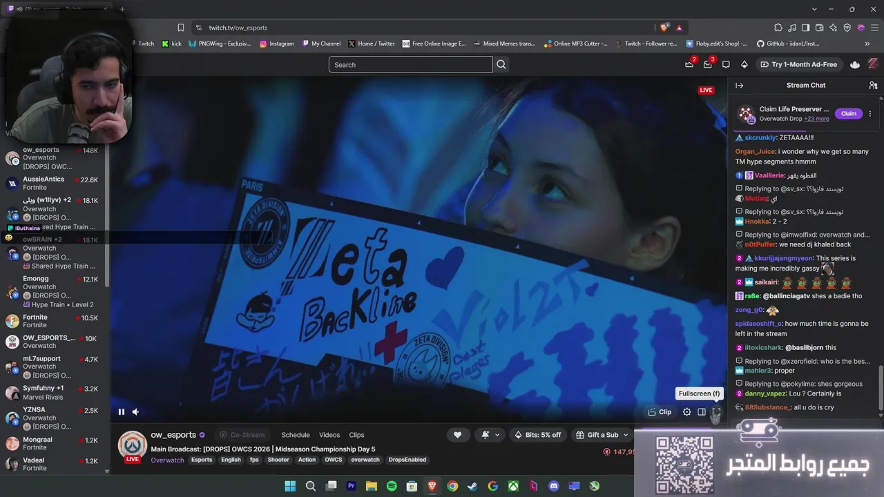
Task: Open Discord from the taskbar
Action: (x=553, y=486)
